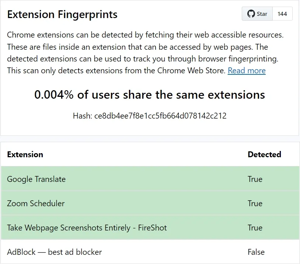The image size is (300, 264).
Task: Select the Google Translate row
Action: pos(150,179)
